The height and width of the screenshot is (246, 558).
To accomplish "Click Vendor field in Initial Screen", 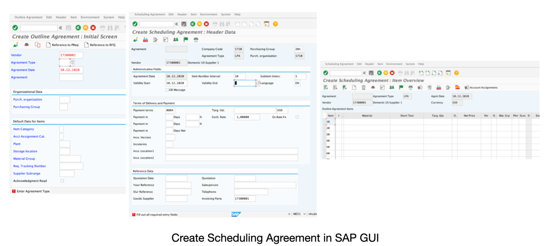I will pos(71,55).
